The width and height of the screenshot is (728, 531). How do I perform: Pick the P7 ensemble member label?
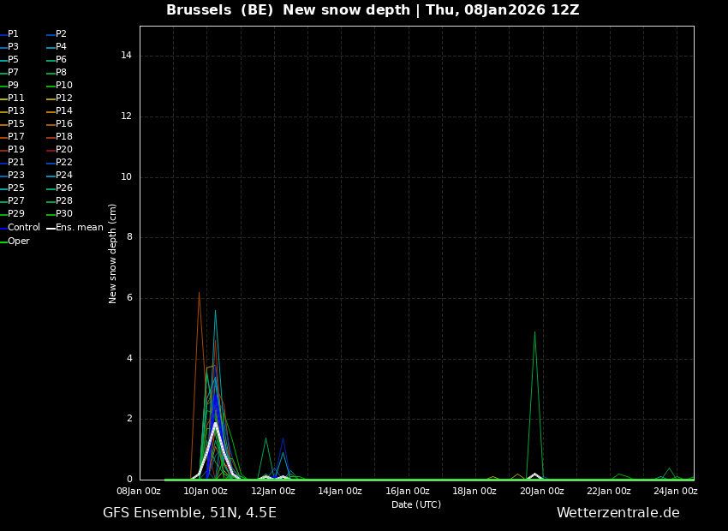click(9, 73)
